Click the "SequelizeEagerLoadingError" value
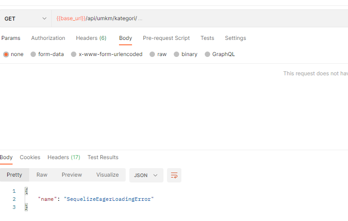The width and height of the screenshot is (348, 221). pyautogui.click(x=109, y=199)
